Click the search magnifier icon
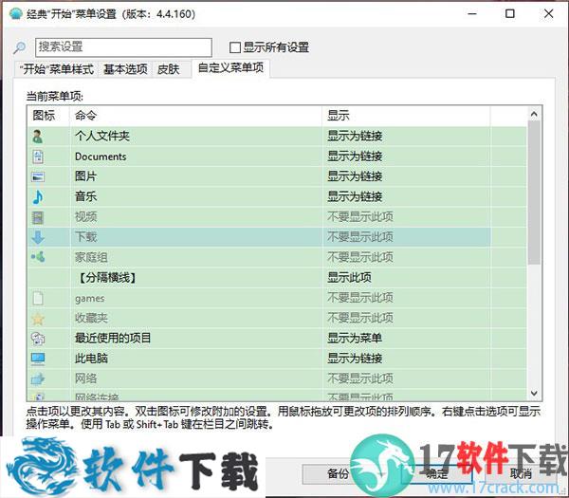 tap(20, 47)
